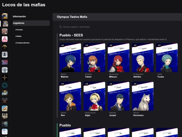The width and height of the screenshot is (182, 137).
Task: Open the golden four-point star sidebar icon
Action: click(x=5, y=77)
